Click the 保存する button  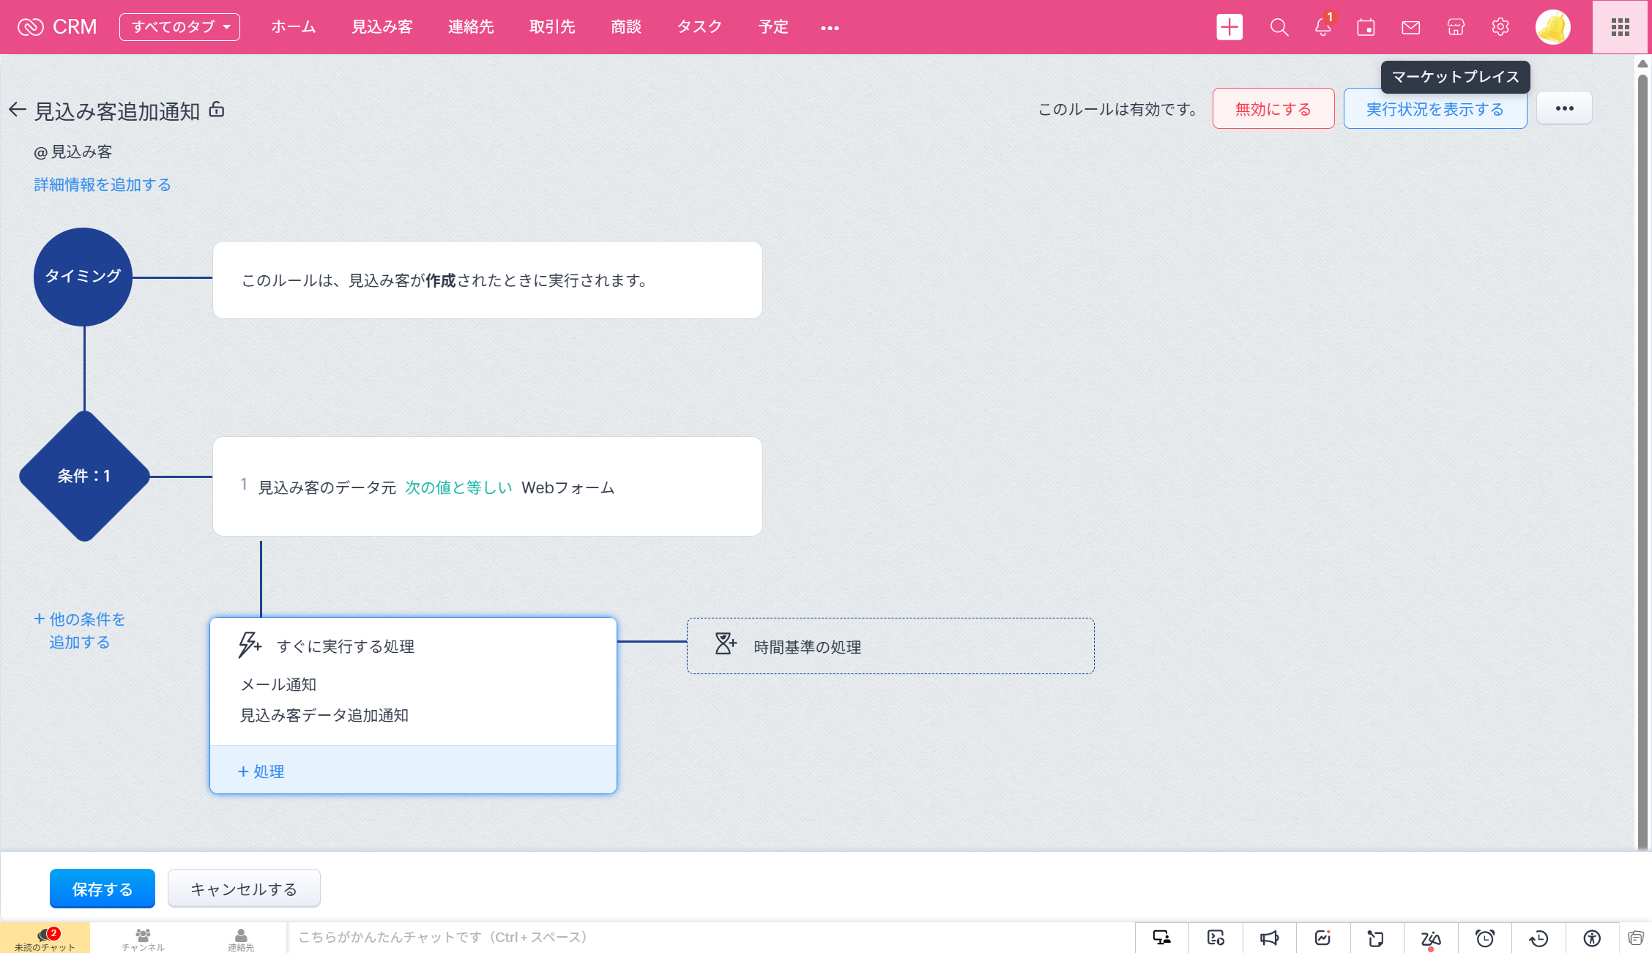point(103,889)
